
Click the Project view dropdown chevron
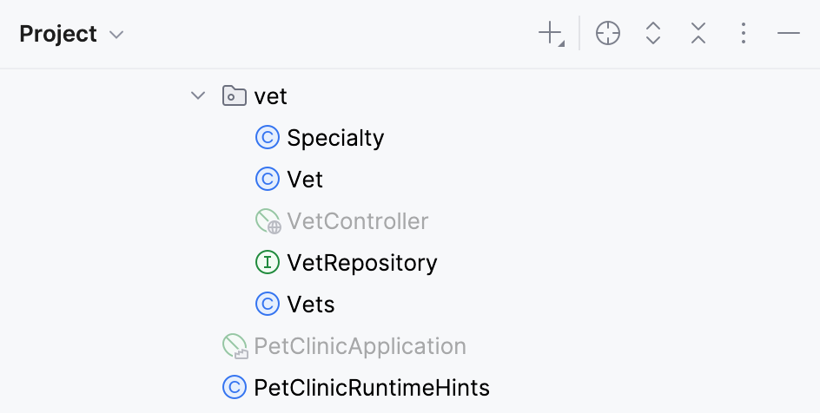(x=116, y=36)
